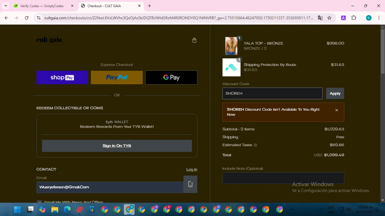Reload the checkout page
The image size is (385, 216).
[x=26, y=18]
